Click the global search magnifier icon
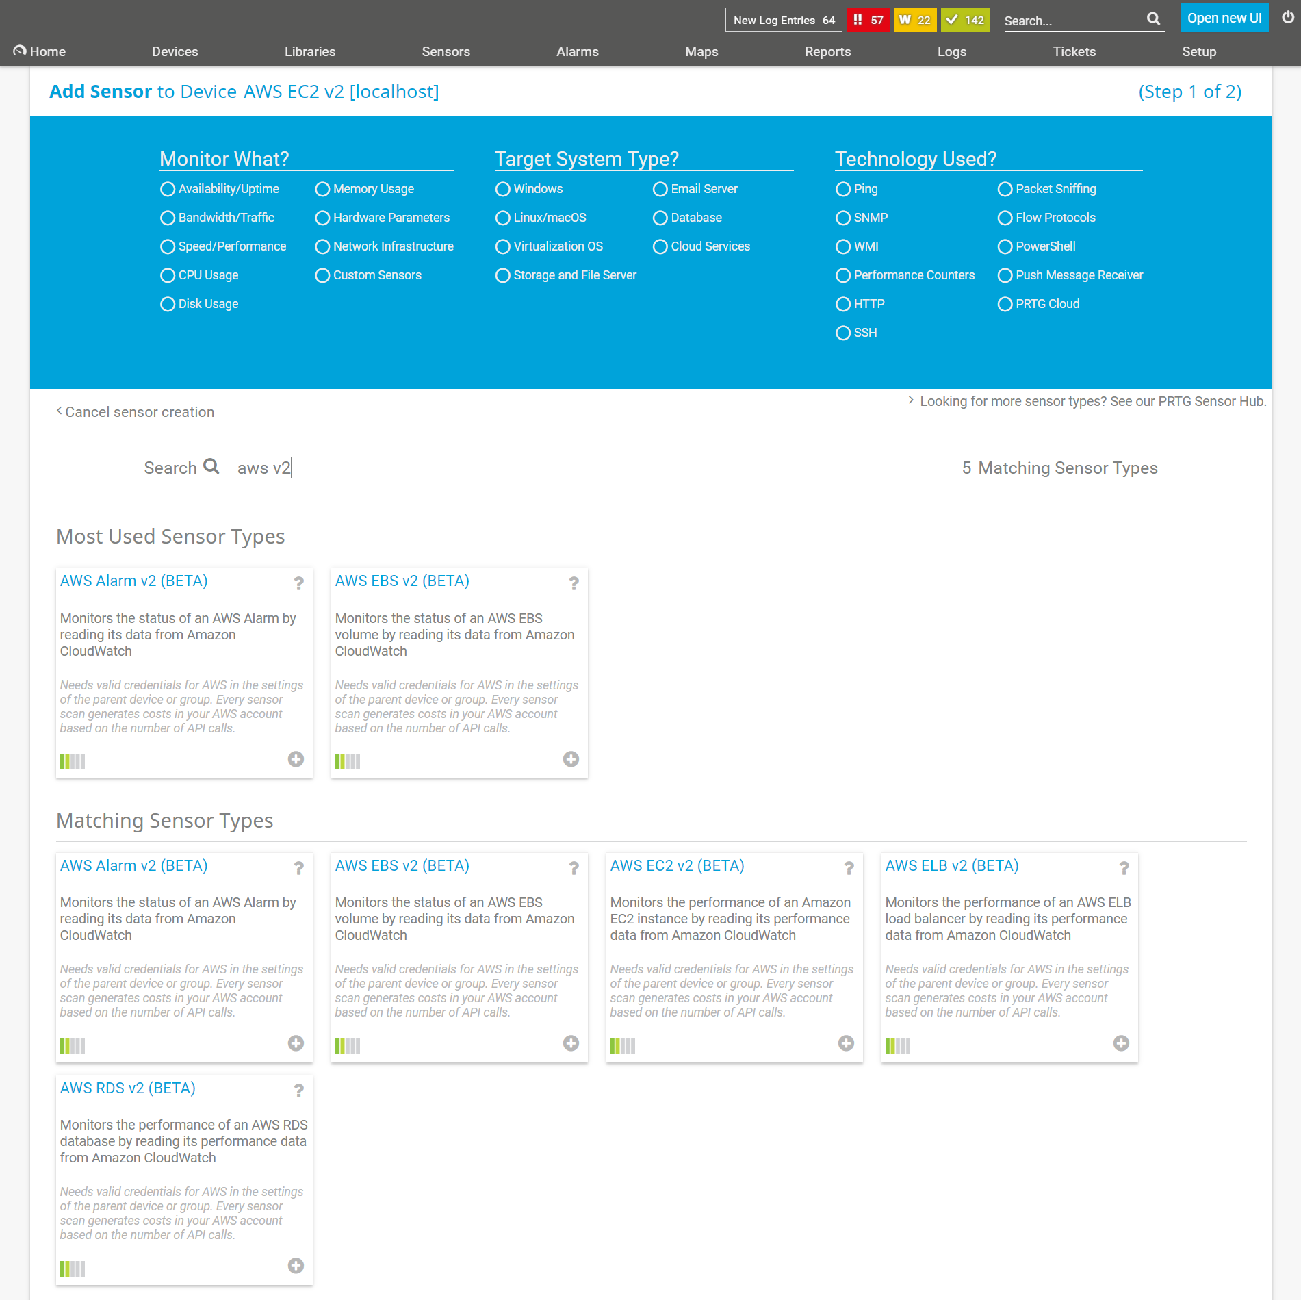Screen dimensions: 1301x1300 tap(1153, 19)
